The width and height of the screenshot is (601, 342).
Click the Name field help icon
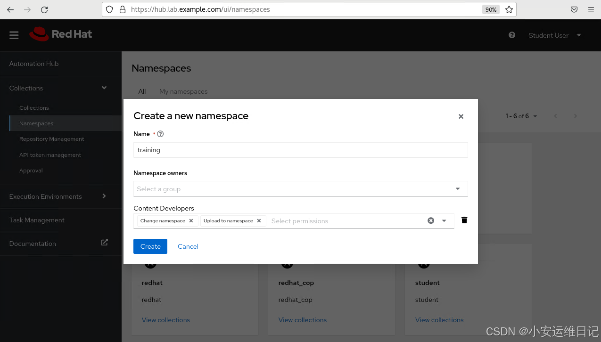tap(160, 134)
